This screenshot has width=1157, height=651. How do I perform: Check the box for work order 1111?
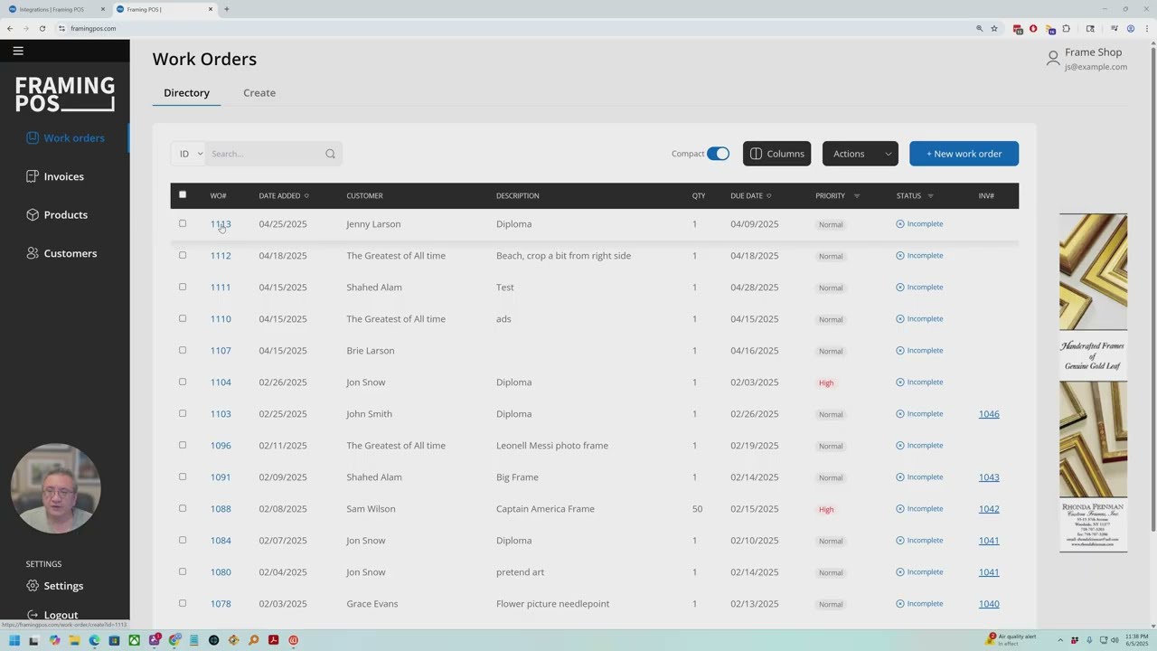183,287
